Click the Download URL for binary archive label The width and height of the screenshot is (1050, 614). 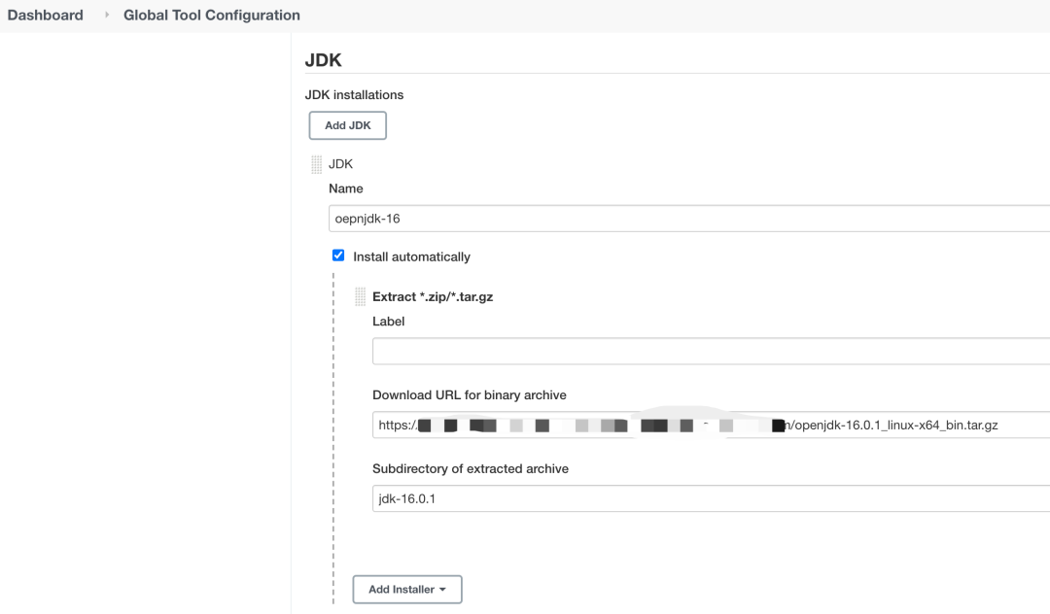[469, 395]
